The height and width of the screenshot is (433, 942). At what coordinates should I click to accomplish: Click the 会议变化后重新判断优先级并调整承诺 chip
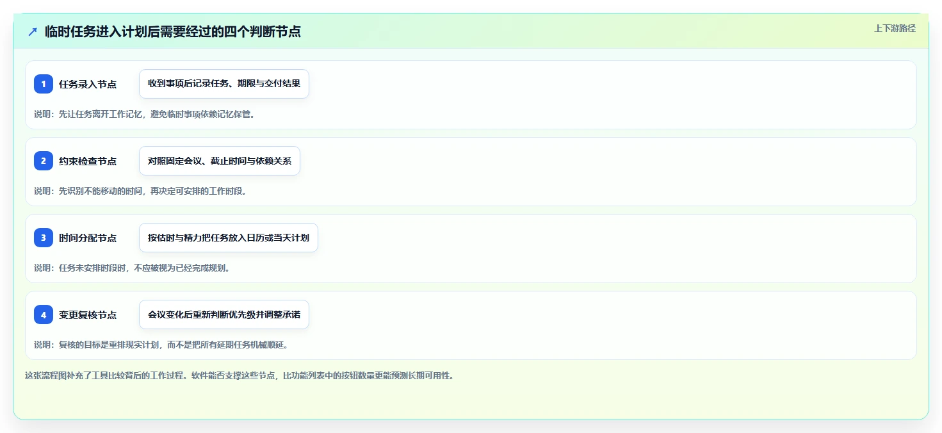224,315
